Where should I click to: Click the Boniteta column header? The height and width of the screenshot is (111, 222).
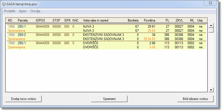pos(133,20)
